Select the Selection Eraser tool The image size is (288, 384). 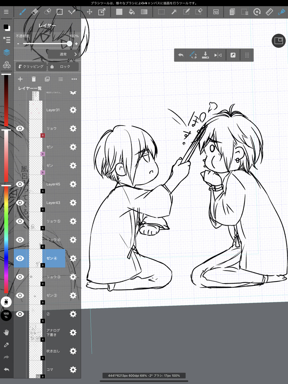199,12
